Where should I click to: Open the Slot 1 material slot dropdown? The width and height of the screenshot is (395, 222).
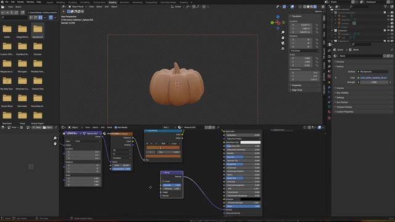tap(170, 128)
